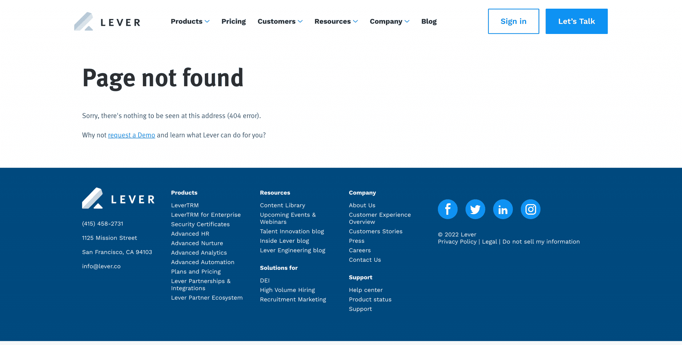This screenshot has height=345, width=682.
Task: Open Advanced HR link
Action: coord(190,234)
